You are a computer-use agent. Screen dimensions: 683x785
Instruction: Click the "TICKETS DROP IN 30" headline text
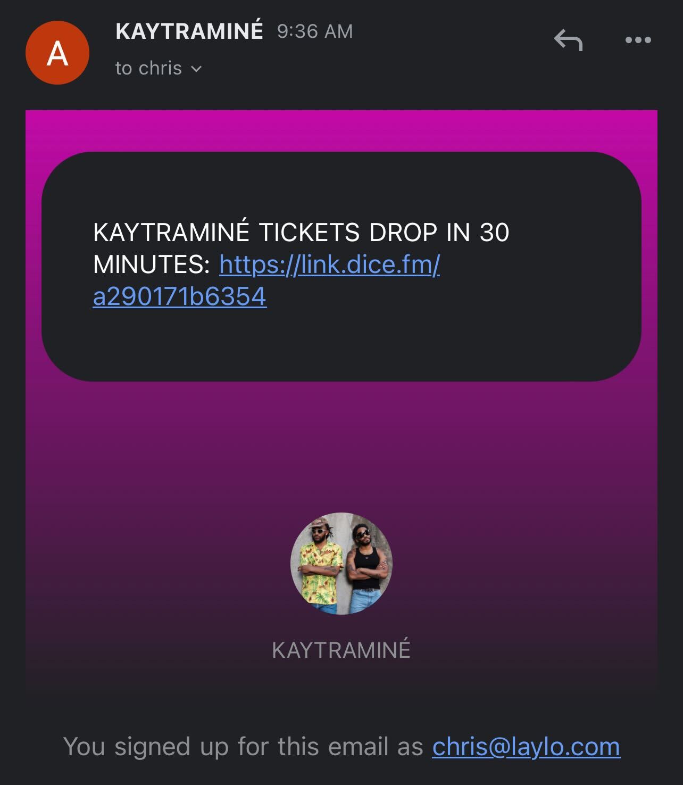click(x=384, y=232)
